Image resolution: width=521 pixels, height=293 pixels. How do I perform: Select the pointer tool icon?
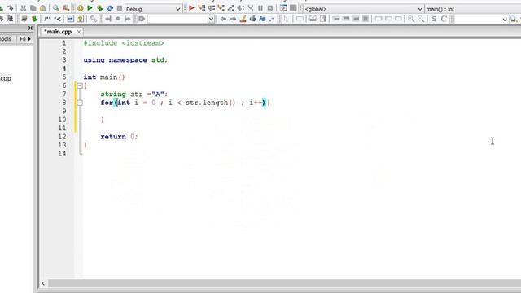[x=286, y=19]
